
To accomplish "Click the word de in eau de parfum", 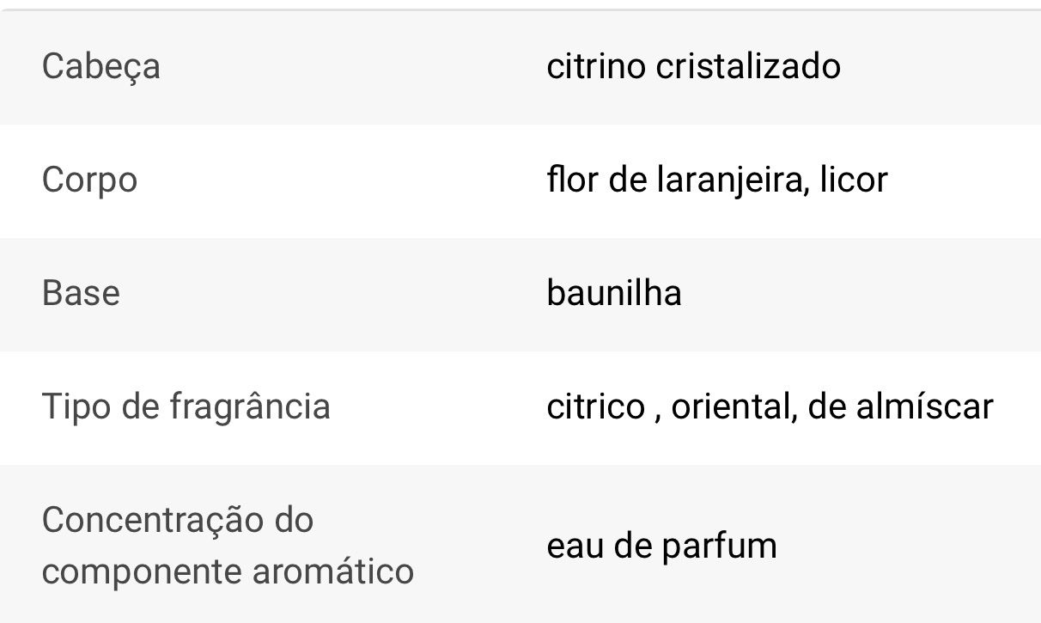I will [631, 546].
